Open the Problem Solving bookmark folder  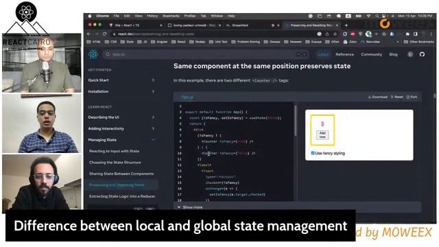click(246, 42)
